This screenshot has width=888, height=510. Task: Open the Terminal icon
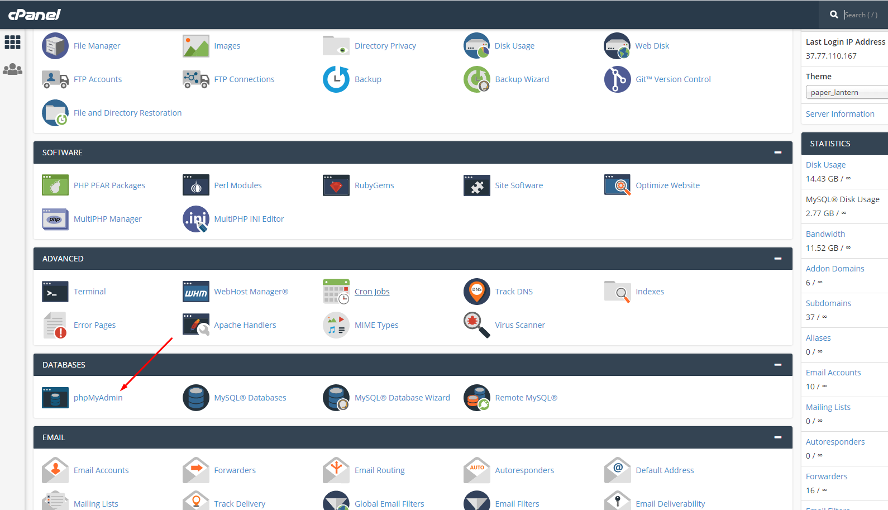pyautogui.click(x=55, y=292)
